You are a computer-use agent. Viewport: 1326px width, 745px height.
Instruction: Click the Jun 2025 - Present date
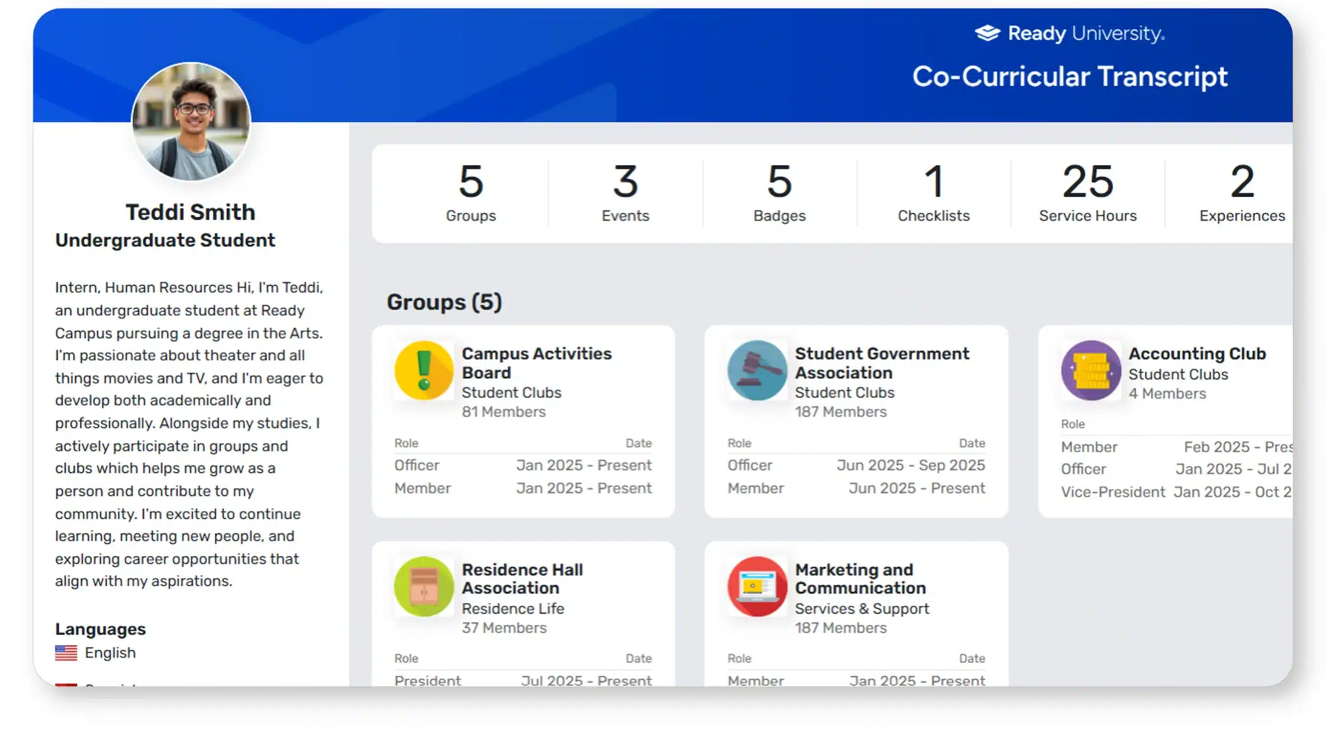[x=917, y=488]
